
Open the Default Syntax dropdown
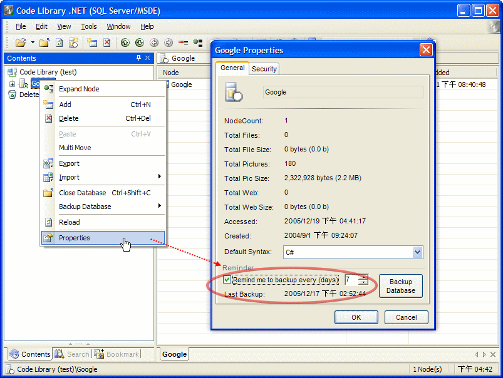tap(417, 252)
